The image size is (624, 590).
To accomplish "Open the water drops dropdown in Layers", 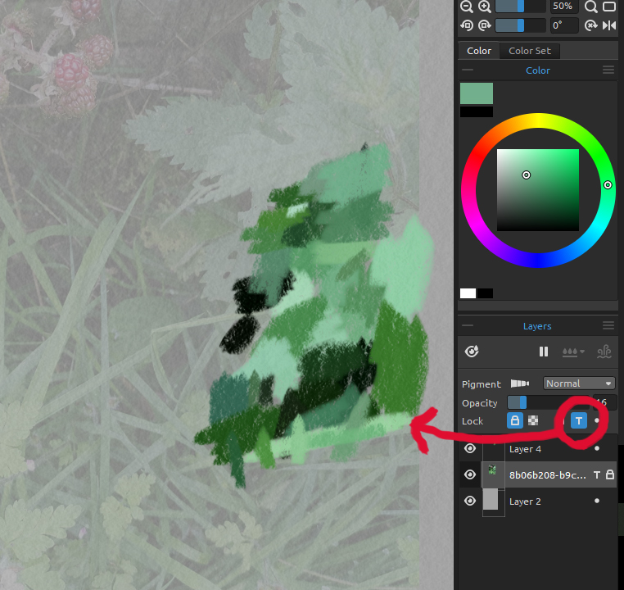I will (x=573, y=352).
